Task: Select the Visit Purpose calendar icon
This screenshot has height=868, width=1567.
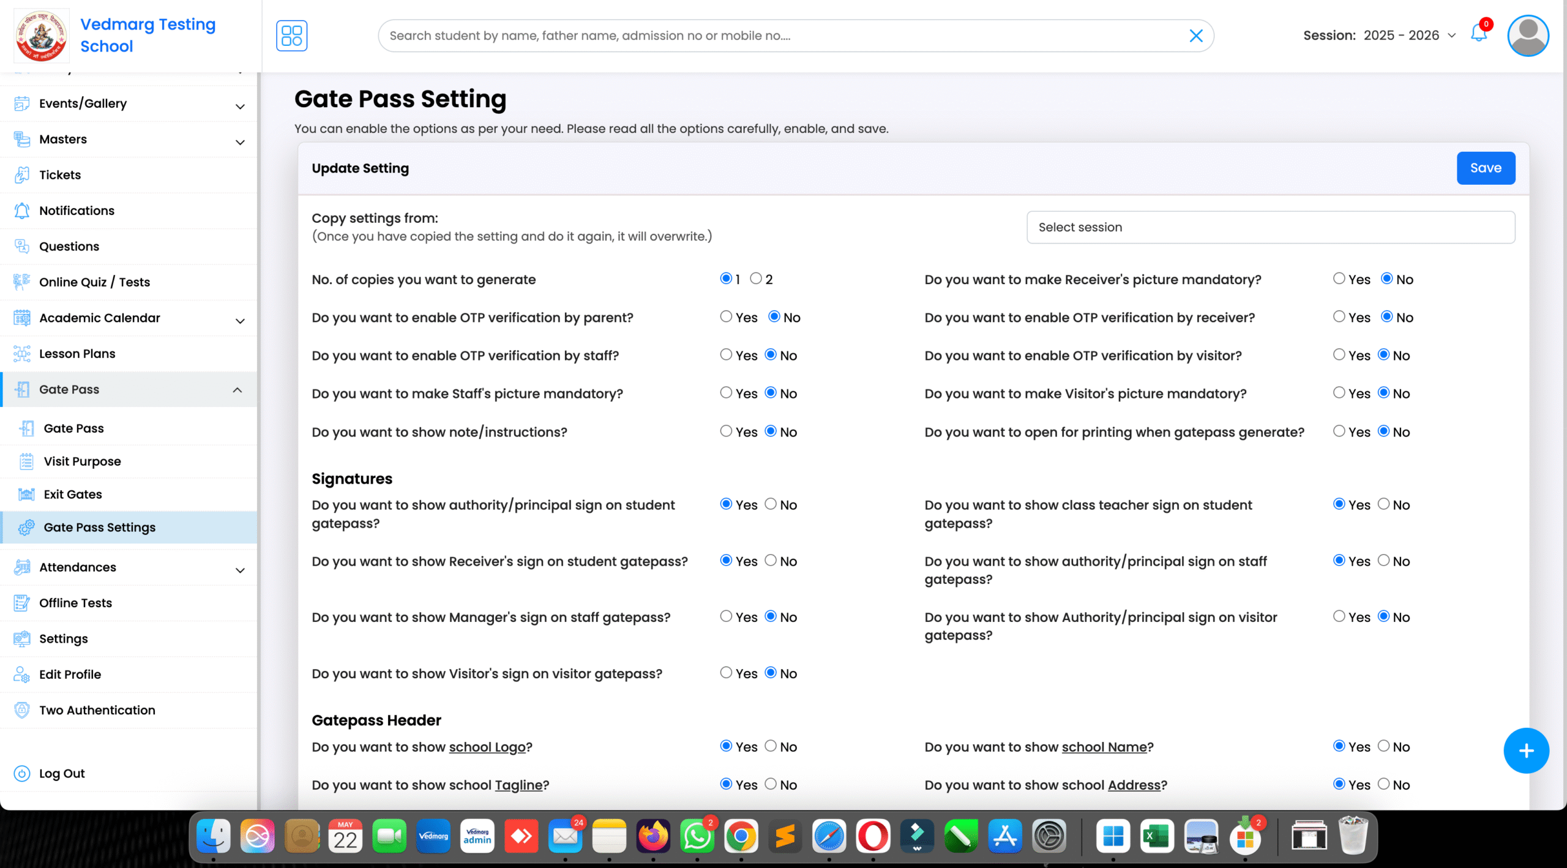Action: [27, 461]
